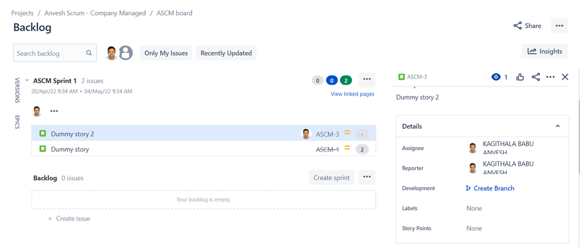
Task: Close the ASCM-3 detail panel
Action: (565, 77)
